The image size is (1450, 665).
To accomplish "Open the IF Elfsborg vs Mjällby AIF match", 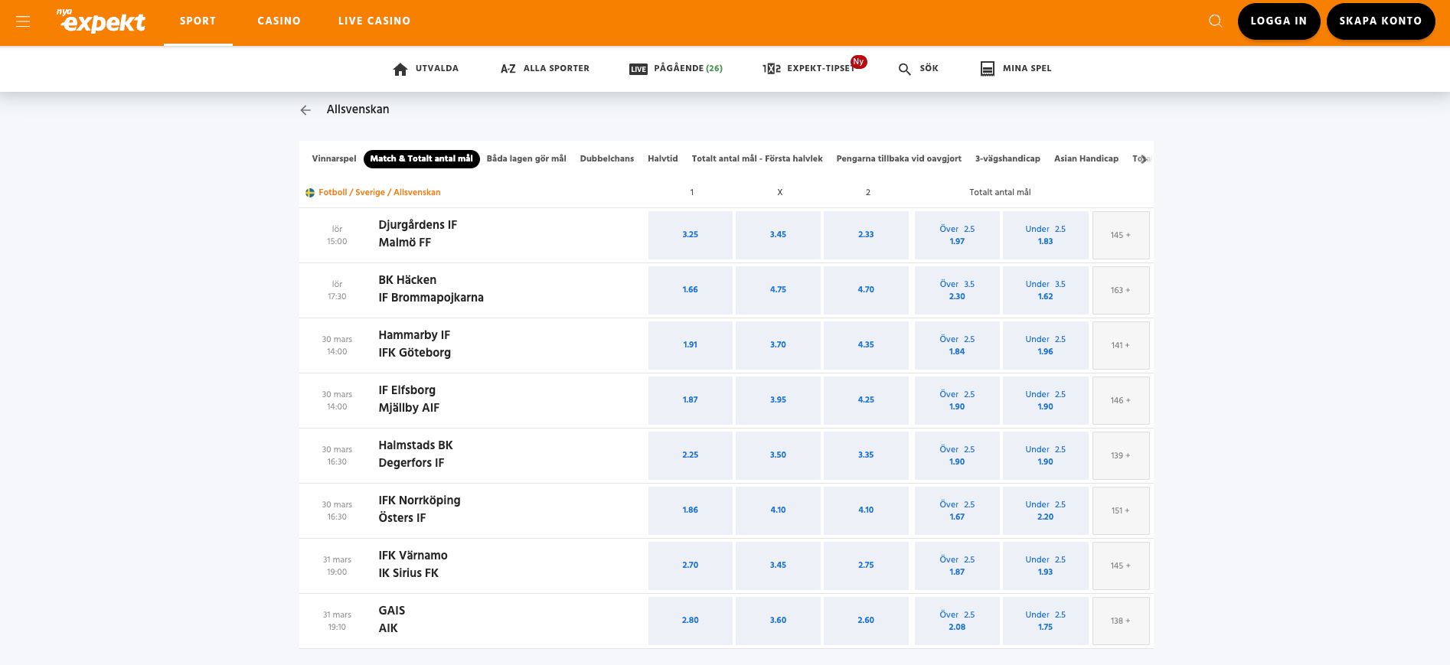I will click(409, 399).
